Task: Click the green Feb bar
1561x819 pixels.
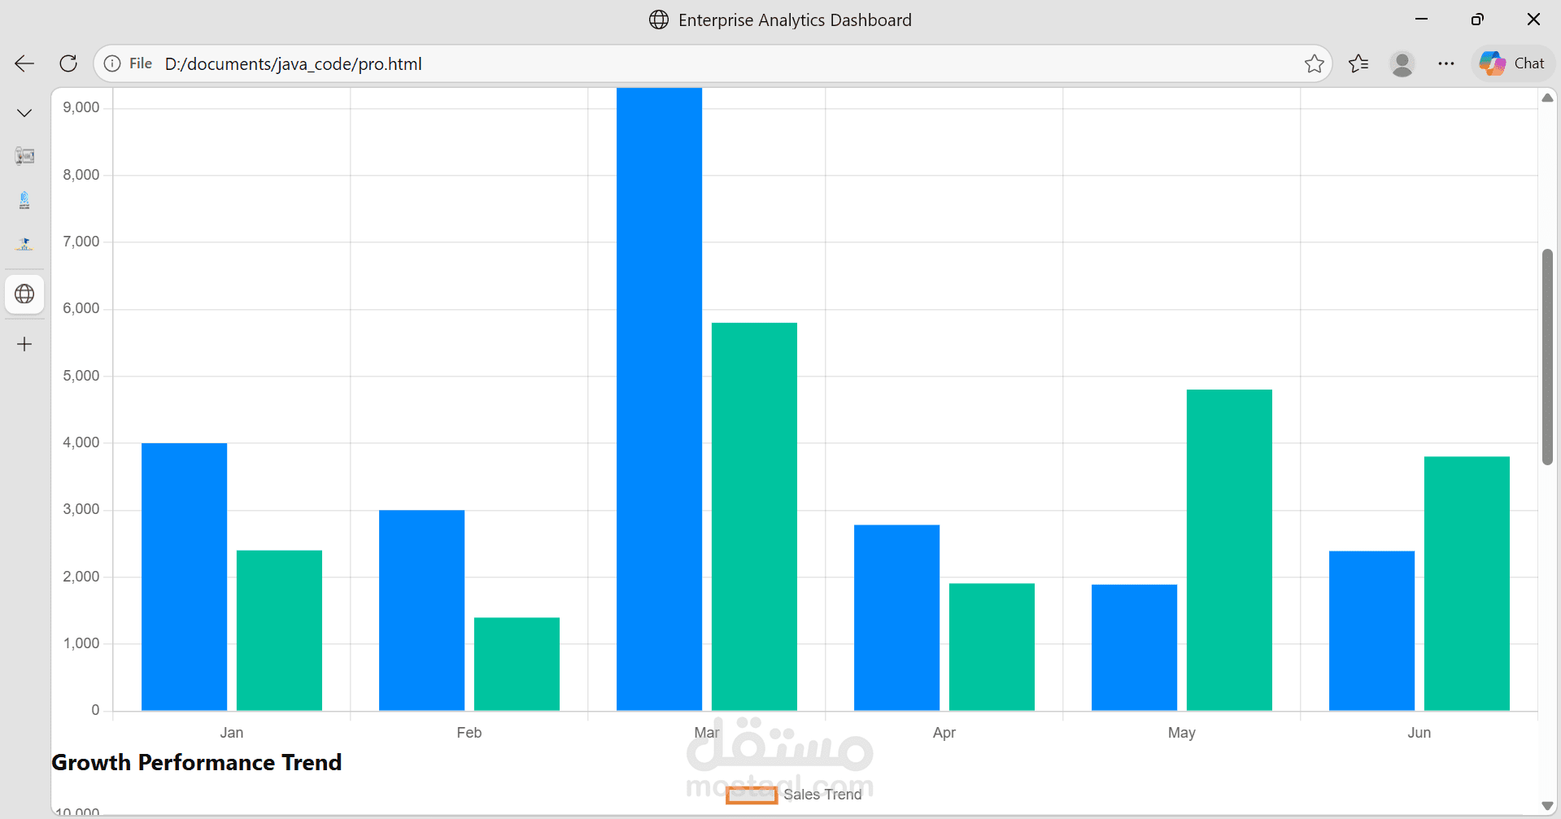Action: 517,664
